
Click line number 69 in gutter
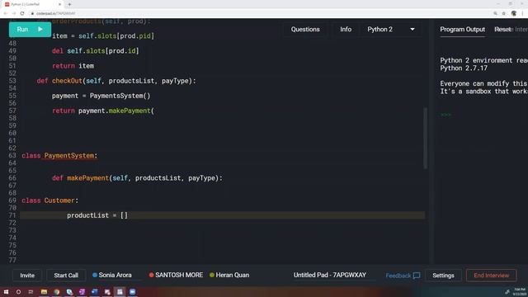tap(12, 200)
